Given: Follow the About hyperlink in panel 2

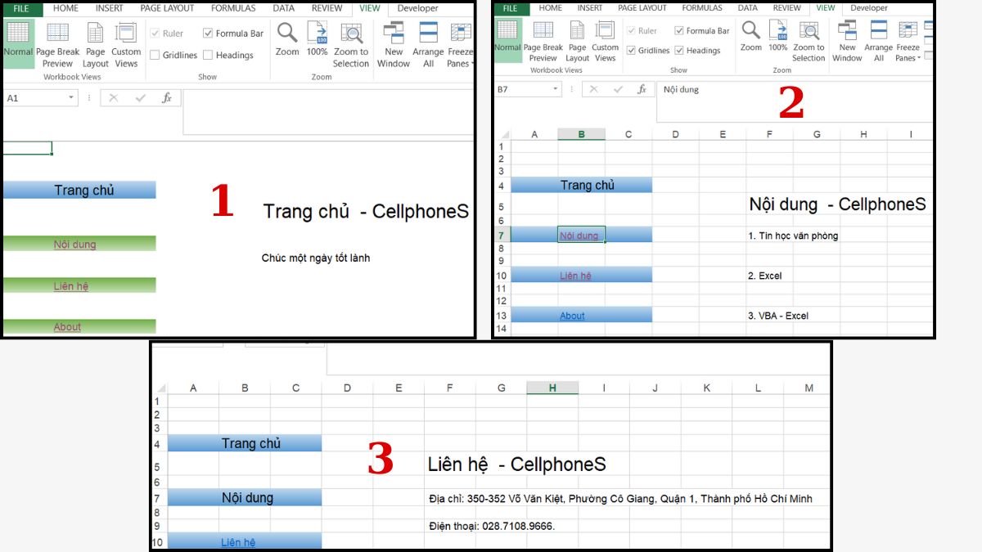Looking at the screenshot, I should coord(572,316).
